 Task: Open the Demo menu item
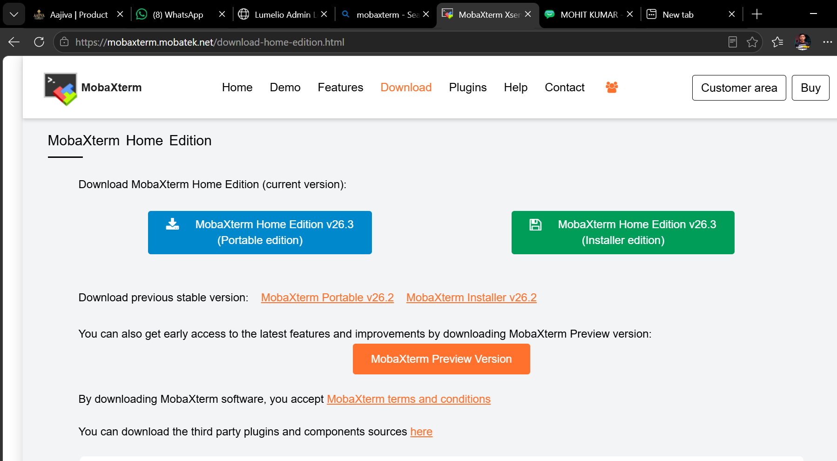(285, 88)
